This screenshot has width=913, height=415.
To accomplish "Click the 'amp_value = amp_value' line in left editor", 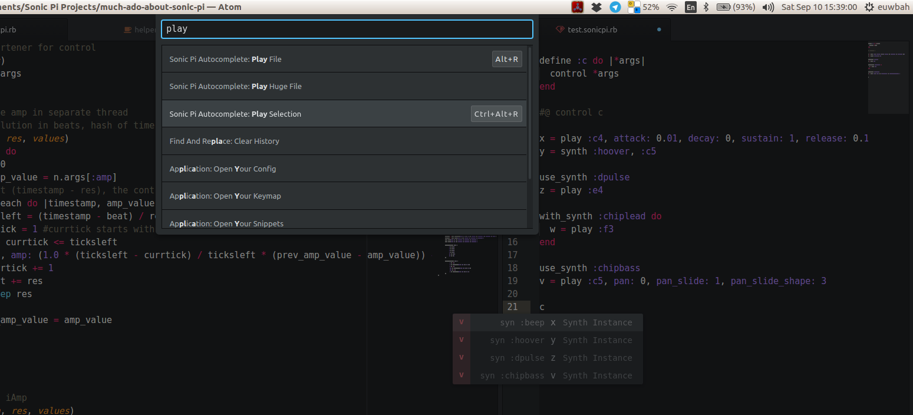I will [56, 320].
